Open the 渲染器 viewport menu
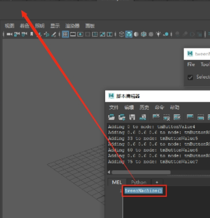Screen dimensions: 210x218 click(x=72, y=26)
